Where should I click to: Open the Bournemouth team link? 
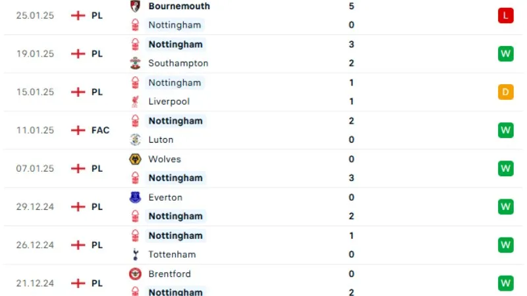click(x=179, y=6)
